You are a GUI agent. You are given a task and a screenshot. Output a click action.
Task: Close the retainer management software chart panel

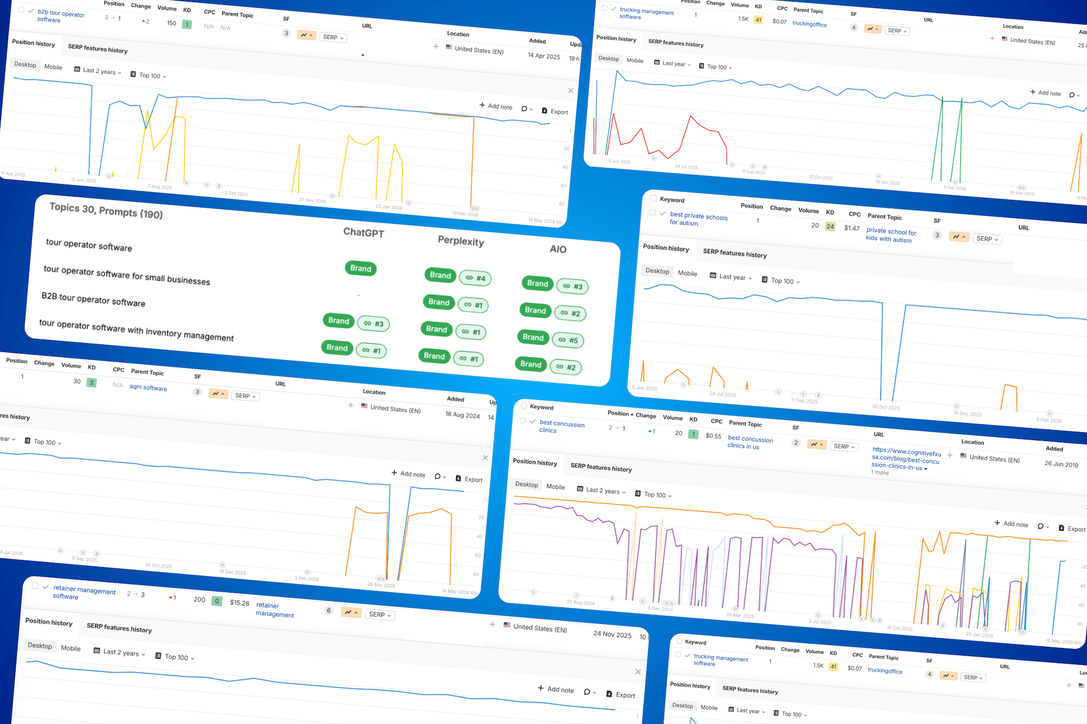[638, 672]
